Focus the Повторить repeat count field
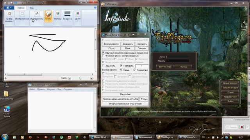Image resolution: width=250 pixels, height=140 pixels. [x=142, y=66]
